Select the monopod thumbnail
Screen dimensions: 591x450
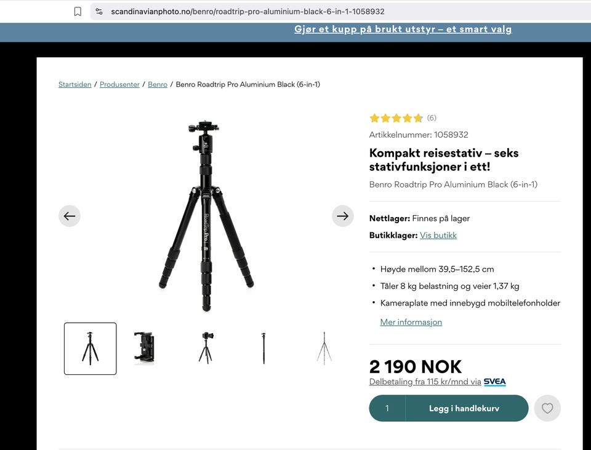264,348
